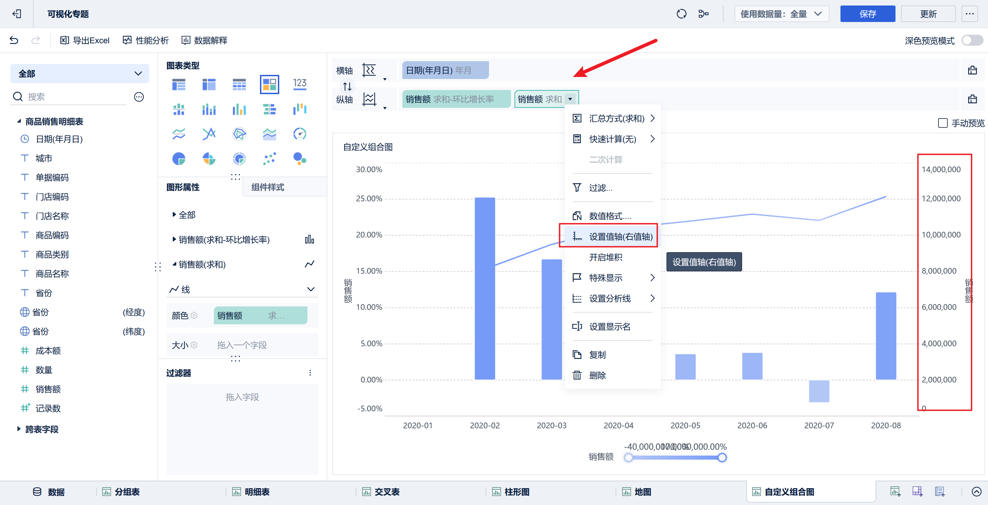
Task: Click the swap axes arrows icon
Action: tap(347, 86)
